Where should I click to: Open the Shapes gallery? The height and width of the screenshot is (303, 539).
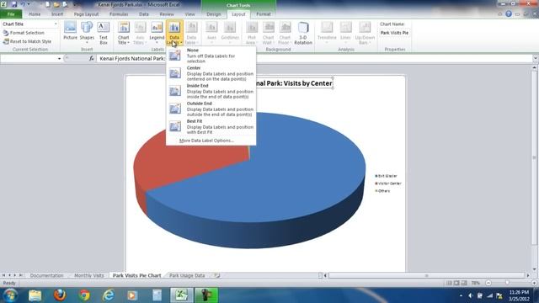click(x=87, y=32)
